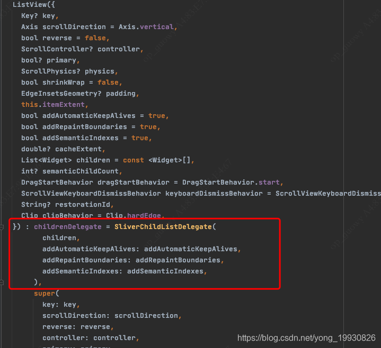Click the 'super(' call
The width and height of the screenshot is (381, 348).
coord(47,294)
